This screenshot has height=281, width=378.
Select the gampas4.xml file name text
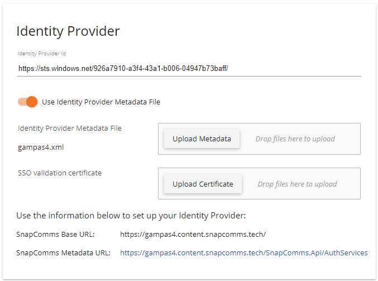(37, 147)
